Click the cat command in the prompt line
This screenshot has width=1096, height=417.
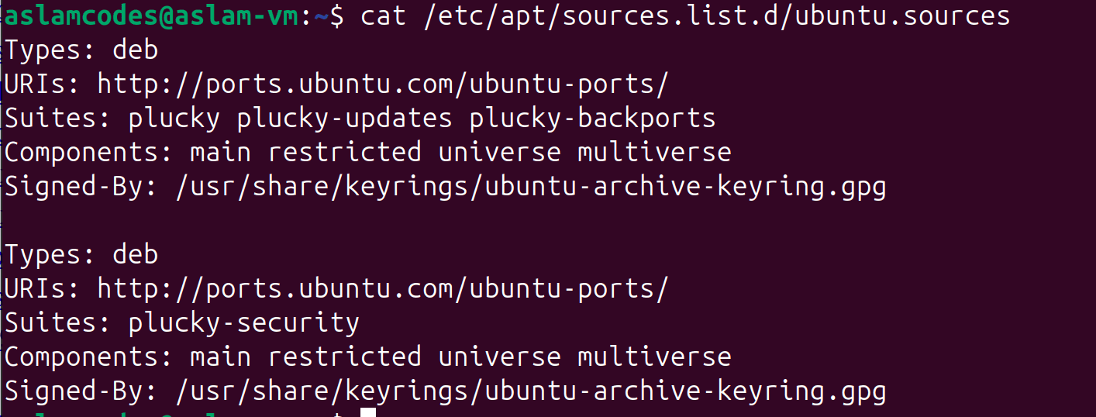pos(383,16)
